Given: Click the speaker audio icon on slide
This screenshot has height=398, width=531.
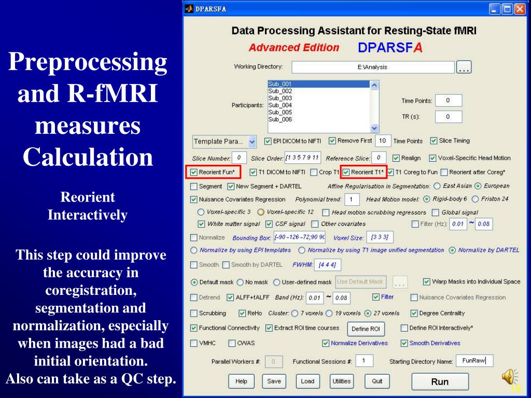Looking at the screenshot, I should (x=510, y=376).
